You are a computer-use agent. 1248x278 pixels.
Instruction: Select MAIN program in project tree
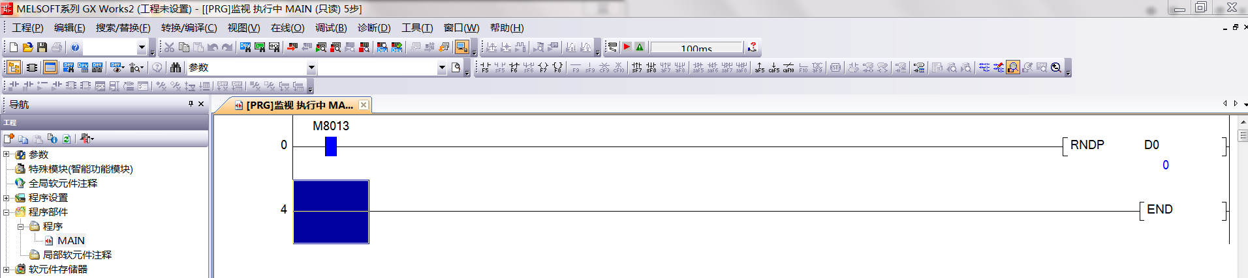[x=70, y=240]
